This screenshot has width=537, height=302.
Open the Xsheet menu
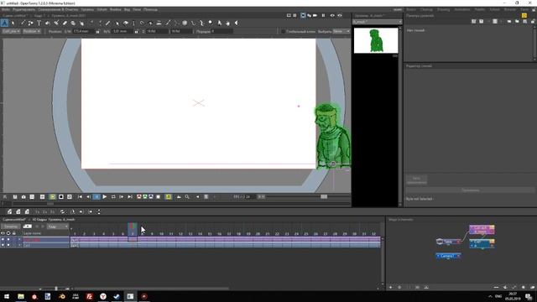(102, 9)
